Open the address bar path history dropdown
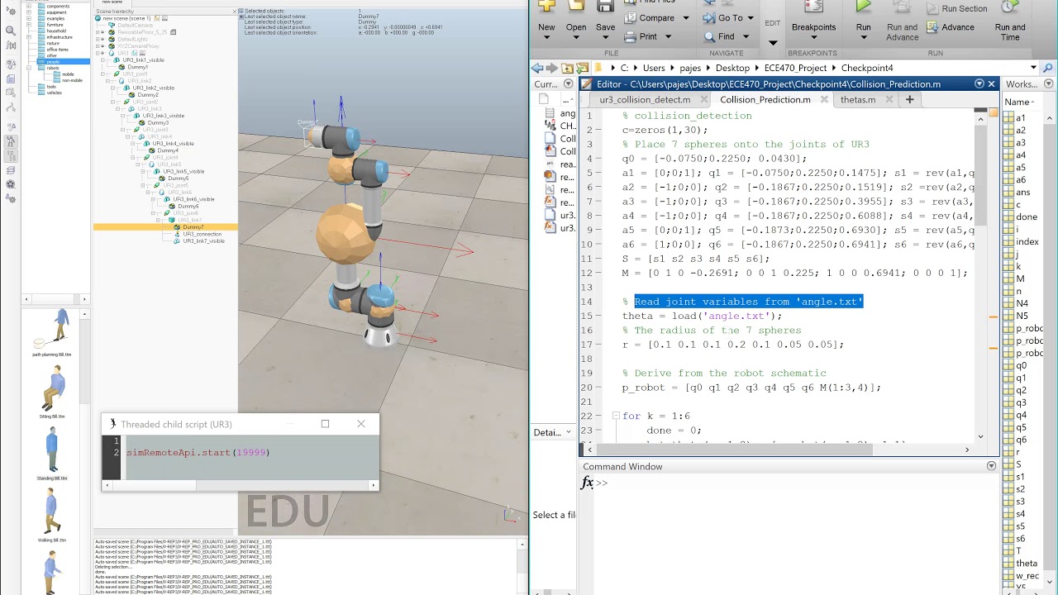The width and height of the screenshot is (1058, 595). point(1034,68)
